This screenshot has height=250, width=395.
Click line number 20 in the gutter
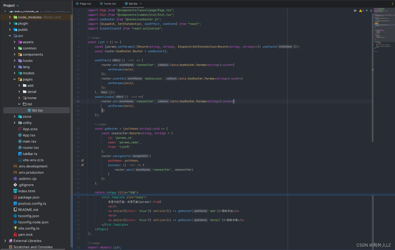click(78, 101)
